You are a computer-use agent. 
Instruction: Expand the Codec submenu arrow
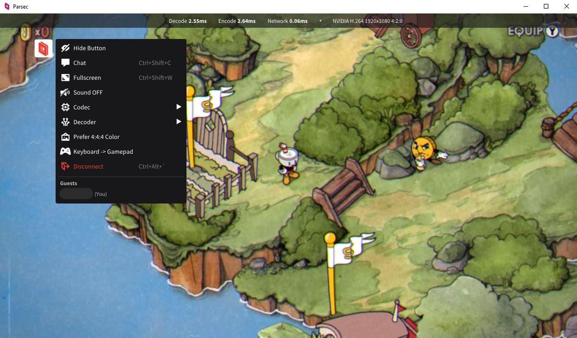178,107
